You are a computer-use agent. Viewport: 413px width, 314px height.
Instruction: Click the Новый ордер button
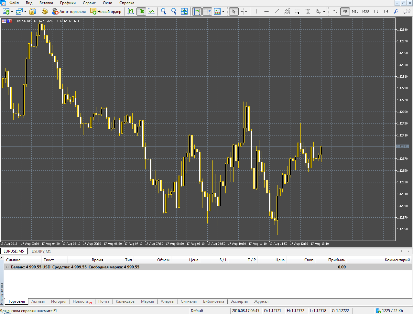105,11
